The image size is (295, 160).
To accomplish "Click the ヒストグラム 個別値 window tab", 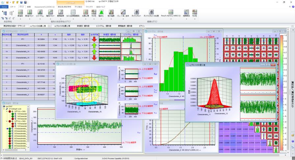I will click(x=102, y=25).
